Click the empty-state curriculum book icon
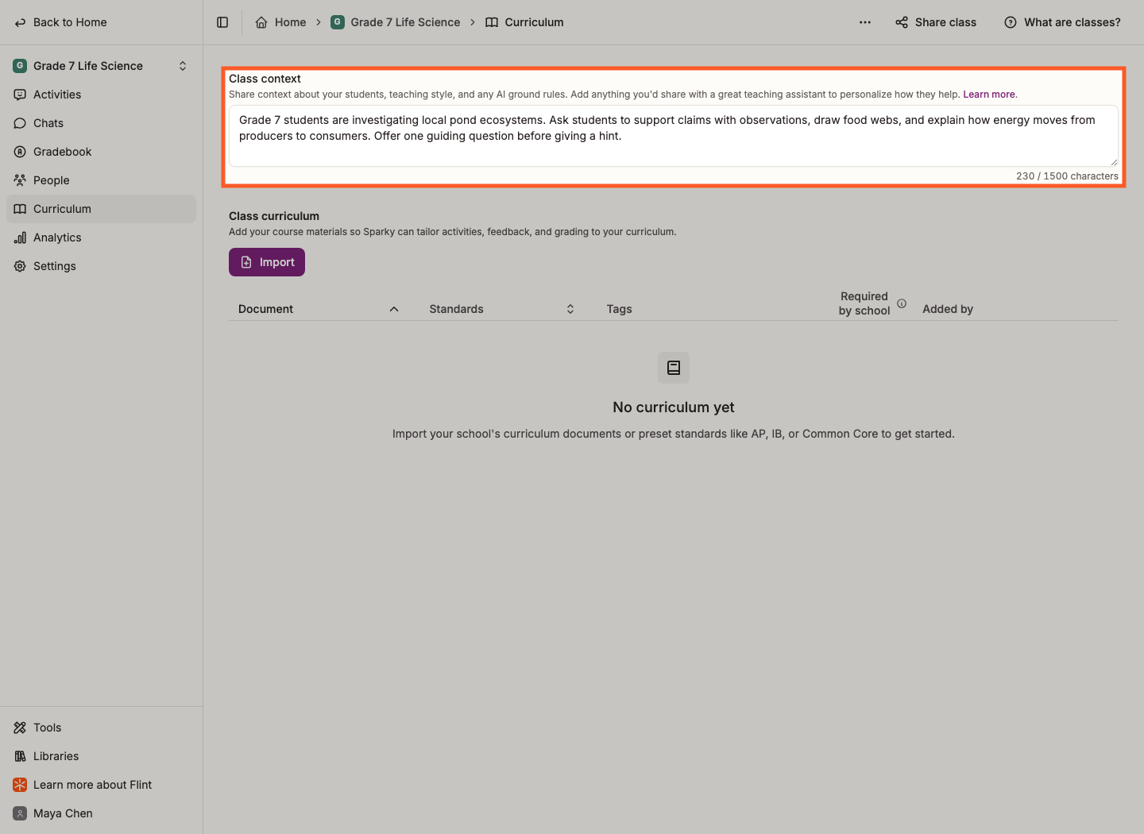Image resolution: width=1144 pixels, height=834 pixels. click(674, 368)
